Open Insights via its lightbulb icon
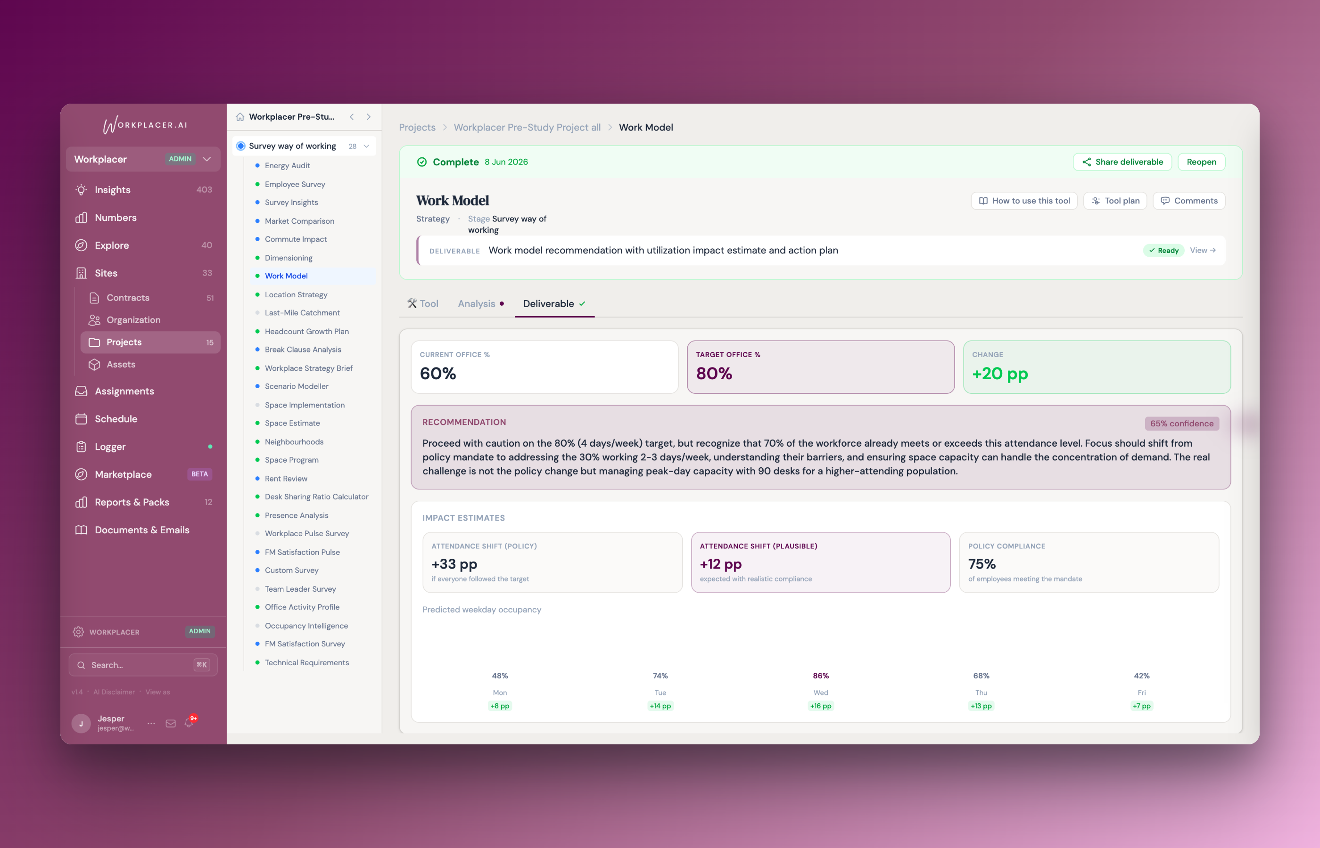The height and width of the screenshot is (848, 1320). tap(81, 190)
